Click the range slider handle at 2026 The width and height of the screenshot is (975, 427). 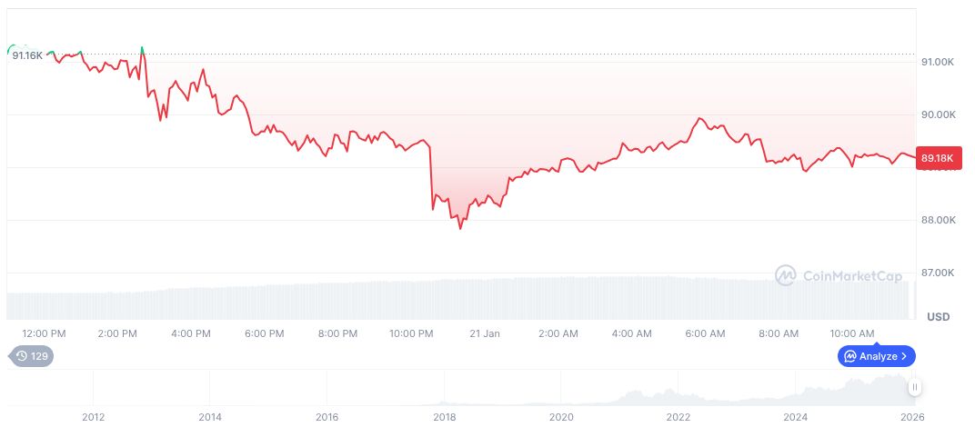pos(915,387)
